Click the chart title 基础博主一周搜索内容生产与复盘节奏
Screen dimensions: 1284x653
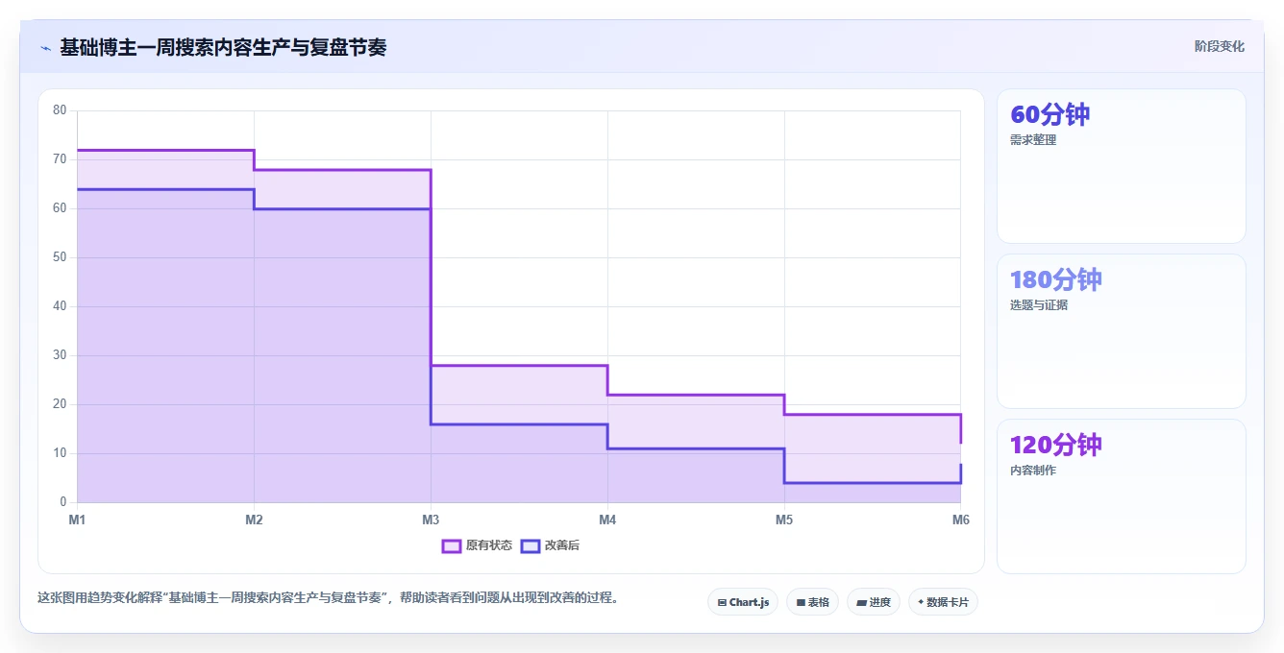(223, 47)
